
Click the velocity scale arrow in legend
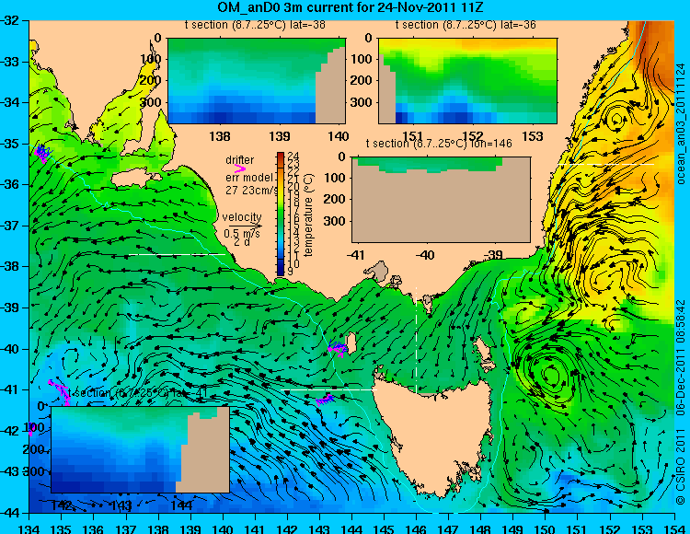[x=245, y=226]
